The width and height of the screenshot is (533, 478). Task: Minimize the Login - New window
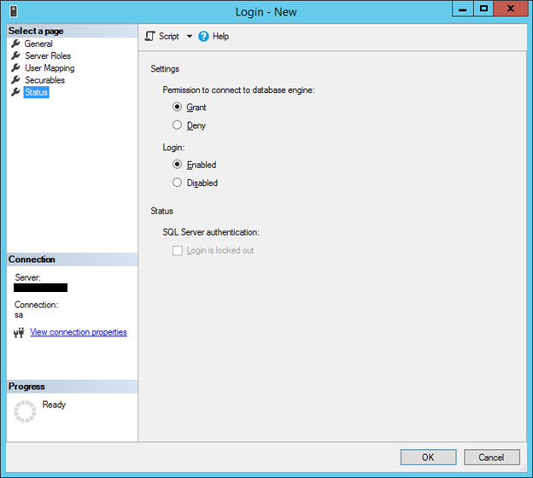click(x=463, y=9)
